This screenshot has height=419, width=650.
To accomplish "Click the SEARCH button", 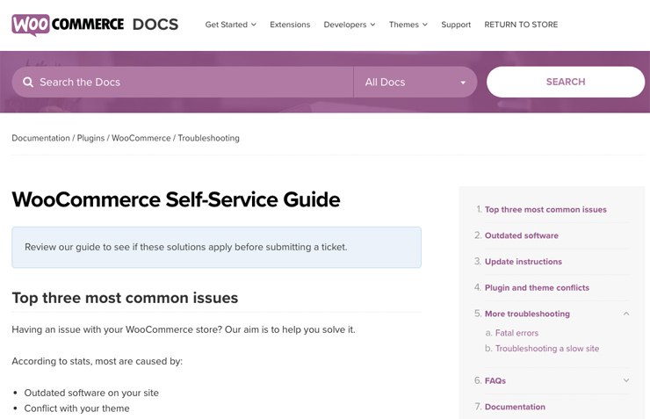I will [566, 82].
